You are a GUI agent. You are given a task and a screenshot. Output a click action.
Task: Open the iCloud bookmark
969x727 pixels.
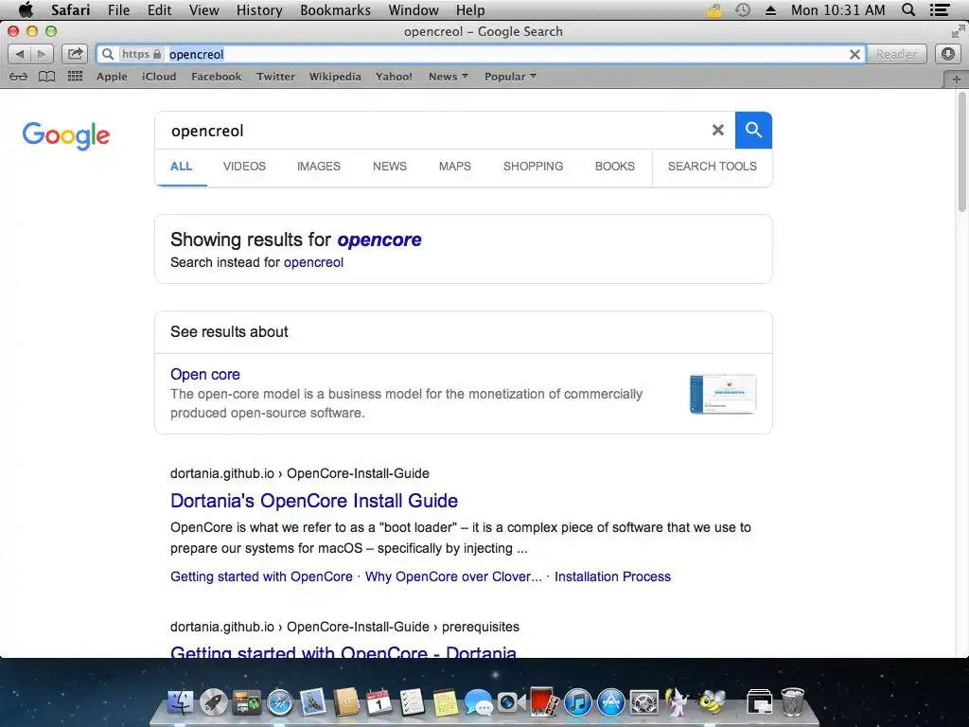coord(159,77)
